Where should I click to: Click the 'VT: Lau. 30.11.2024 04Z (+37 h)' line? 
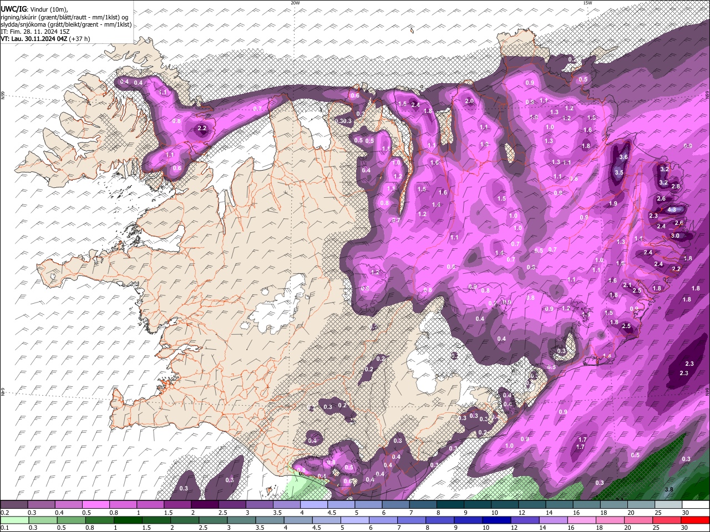[45, 39]
